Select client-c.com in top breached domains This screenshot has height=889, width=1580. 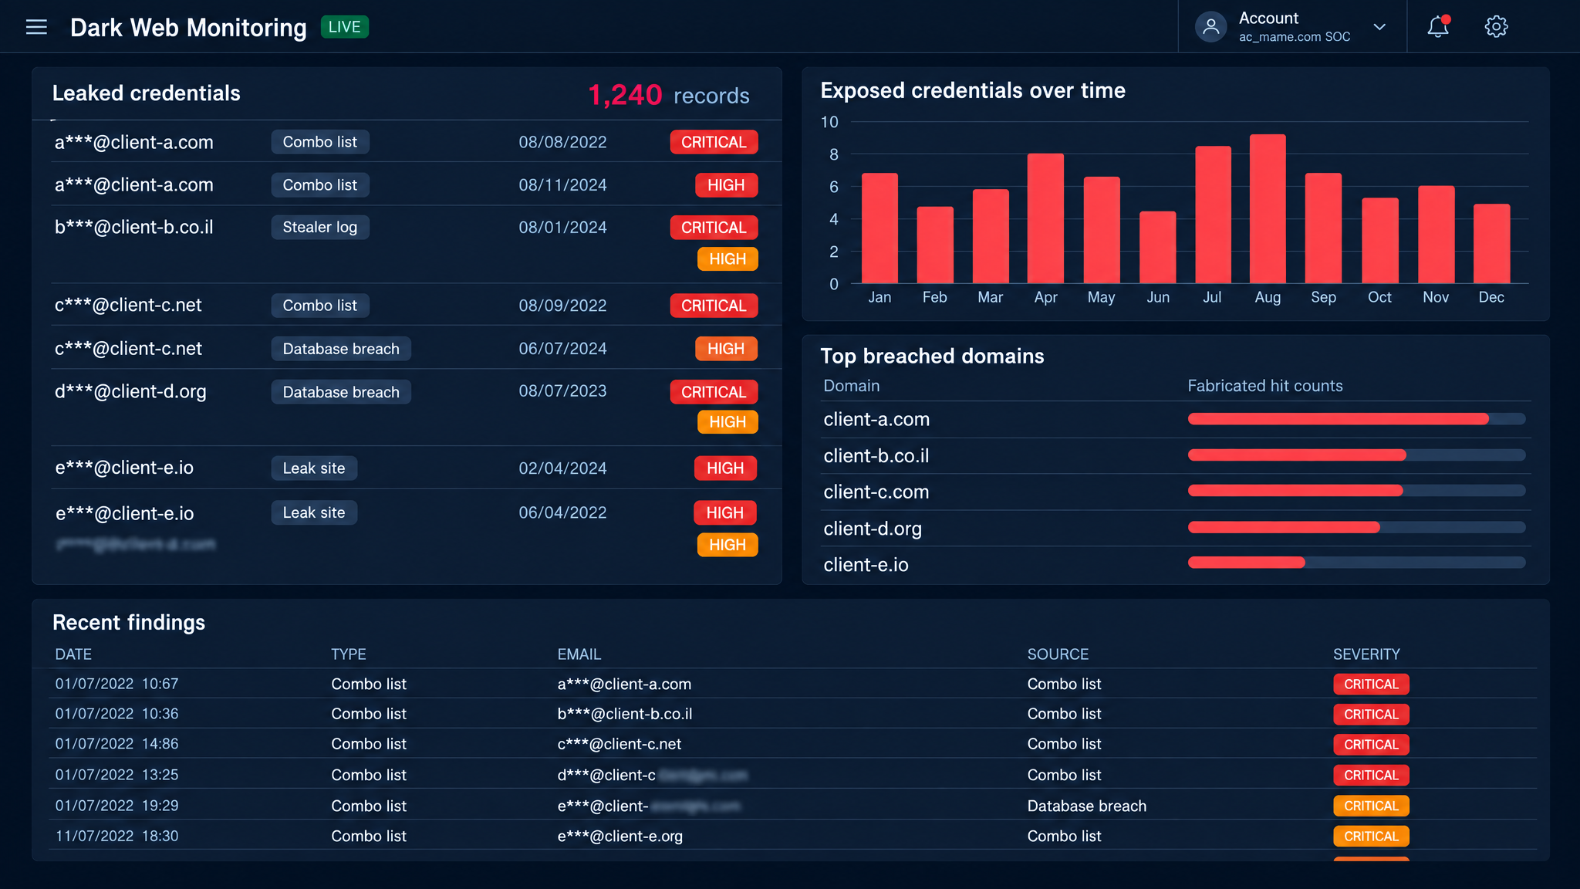(876, 492)
